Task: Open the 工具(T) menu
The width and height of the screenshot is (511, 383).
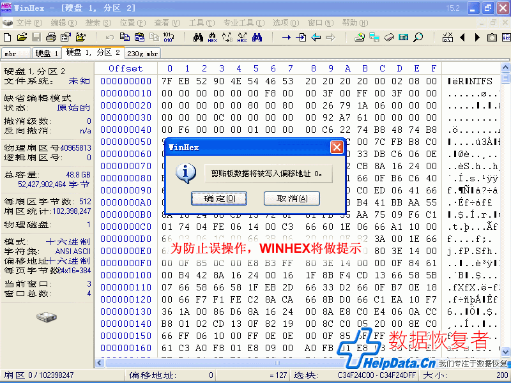Action: pos(202,23)
